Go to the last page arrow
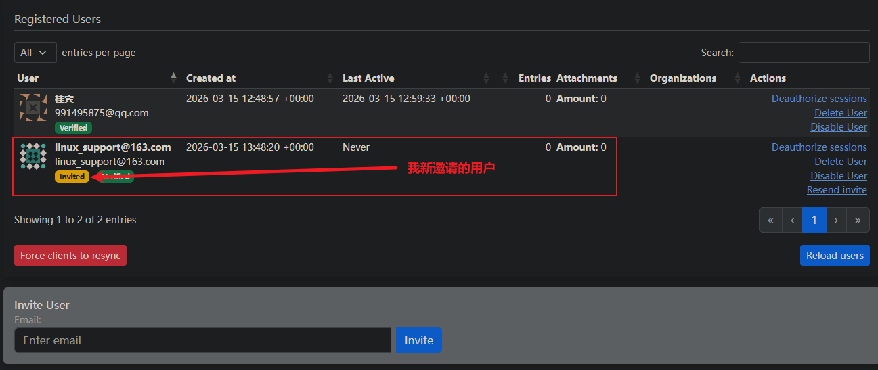Image resolution: width=878 pixels, height=370 pixels. click(858, 220)
